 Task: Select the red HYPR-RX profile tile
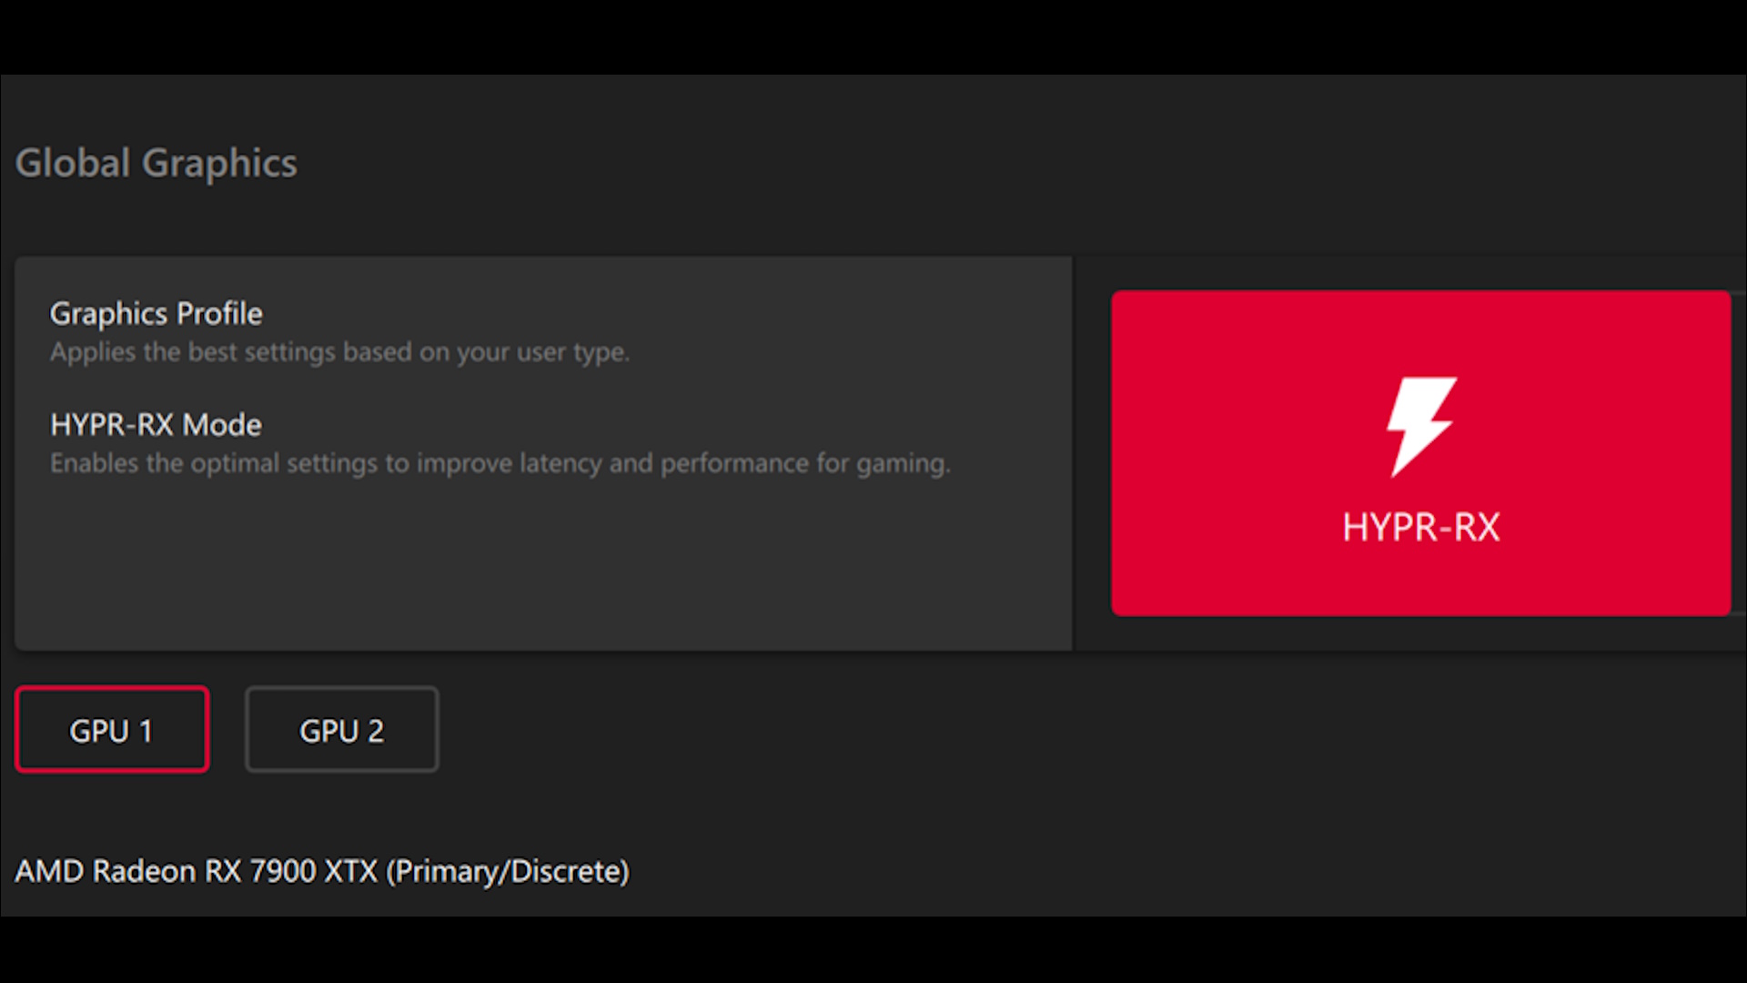[x=1420, y=453]
